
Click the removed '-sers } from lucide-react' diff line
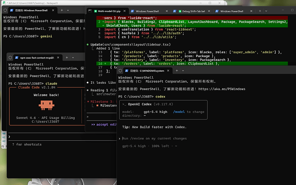pyautogui.click(x=192, y=18)
